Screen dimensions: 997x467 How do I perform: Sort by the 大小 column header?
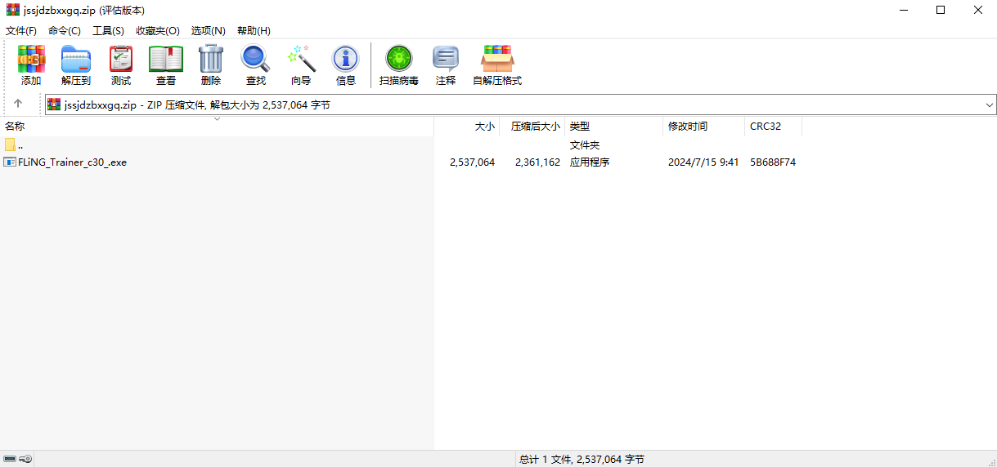[467, 127]
